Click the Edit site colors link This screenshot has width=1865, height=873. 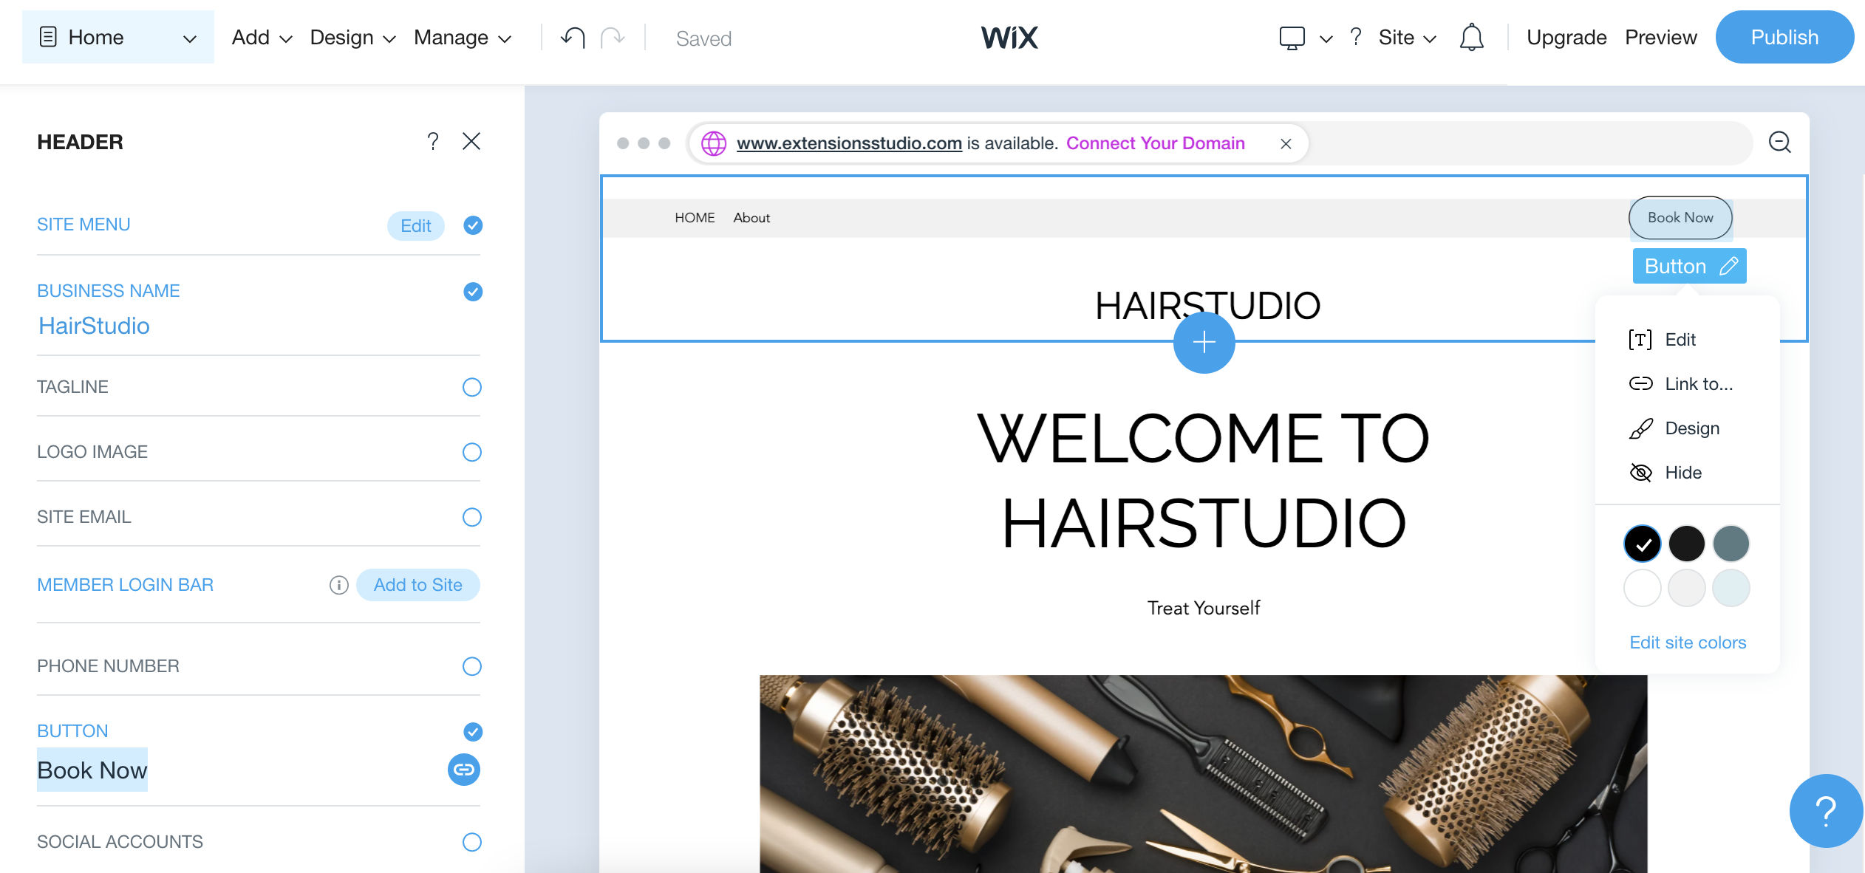pos(1688,643)
